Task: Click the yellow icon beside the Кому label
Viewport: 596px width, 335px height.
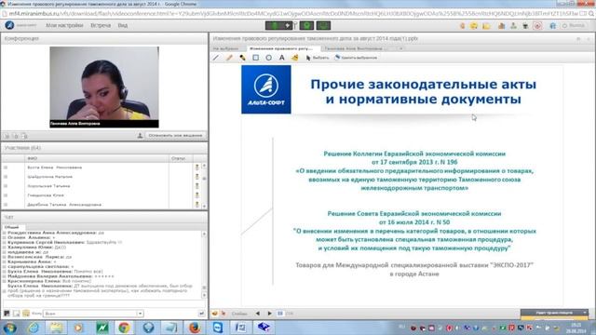Action: [x=26, y=314]
